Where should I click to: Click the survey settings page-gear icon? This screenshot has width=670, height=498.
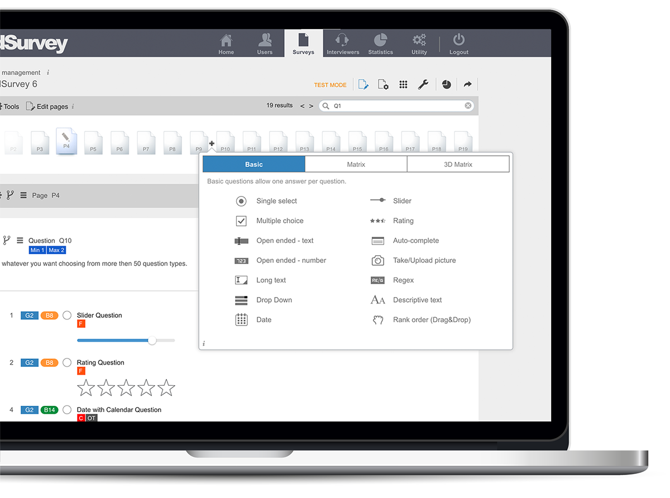tap(383, 84)
